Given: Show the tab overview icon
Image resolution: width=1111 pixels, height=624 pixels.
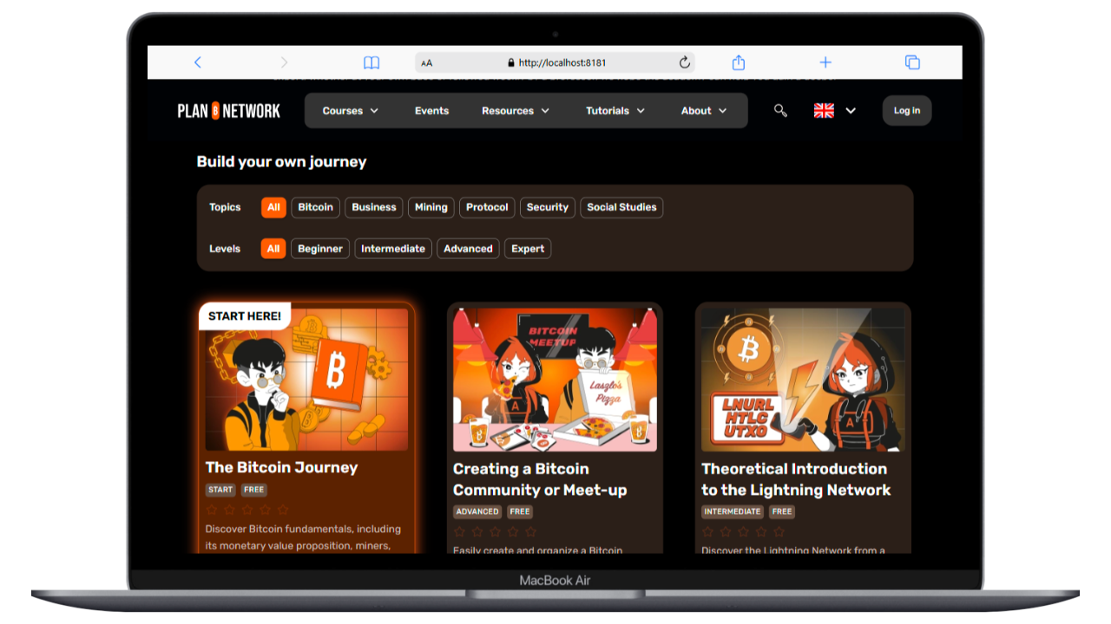Looking at the screenshot, I should (912, 62).
